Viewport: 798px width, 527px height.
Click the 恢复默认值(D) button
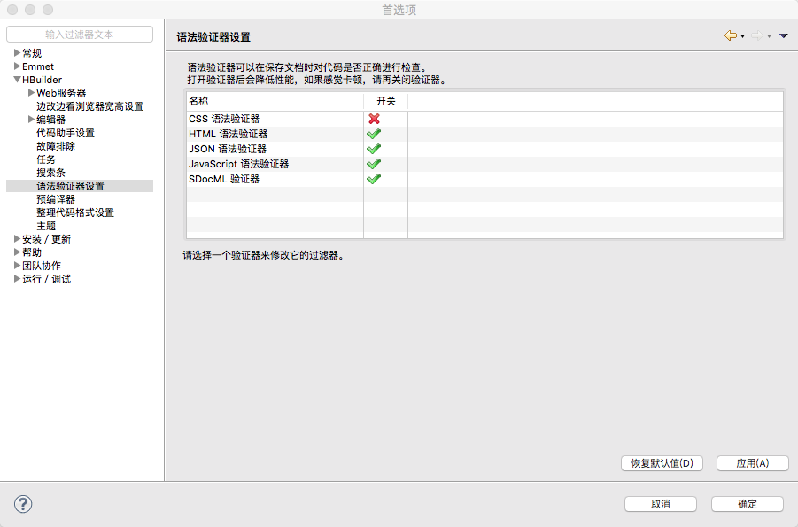click(662, 463)
